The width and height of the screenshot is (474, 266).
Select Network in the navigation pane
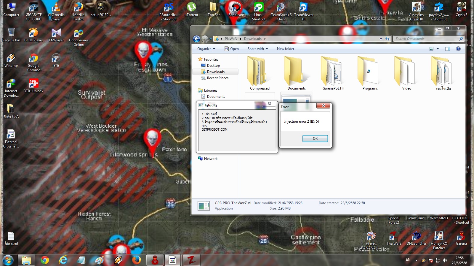(211, 159)
